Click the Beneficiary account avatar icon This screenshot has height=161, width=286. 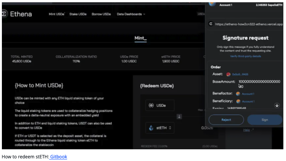pos(238,102)
